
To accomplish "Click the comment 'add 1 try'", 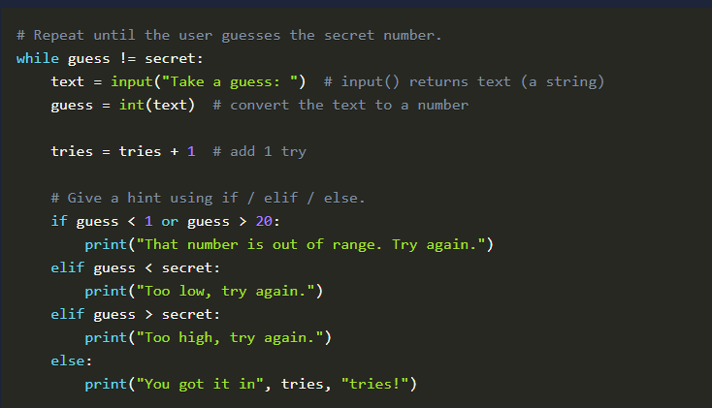I will pos(259,151).
